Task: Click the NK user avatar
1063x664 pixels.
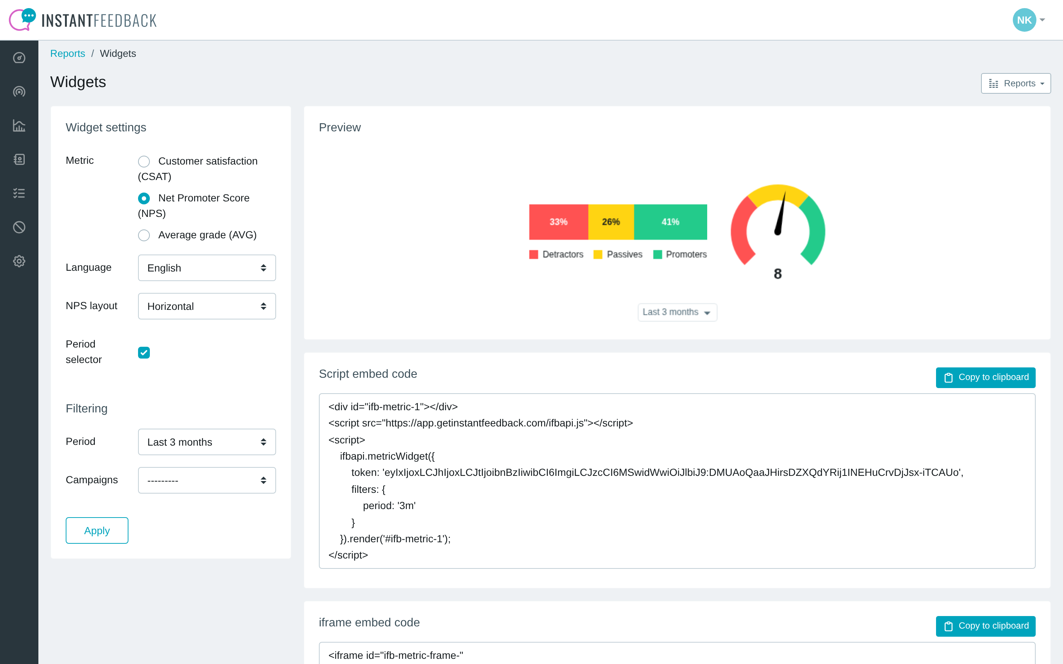Action: 1024,20
